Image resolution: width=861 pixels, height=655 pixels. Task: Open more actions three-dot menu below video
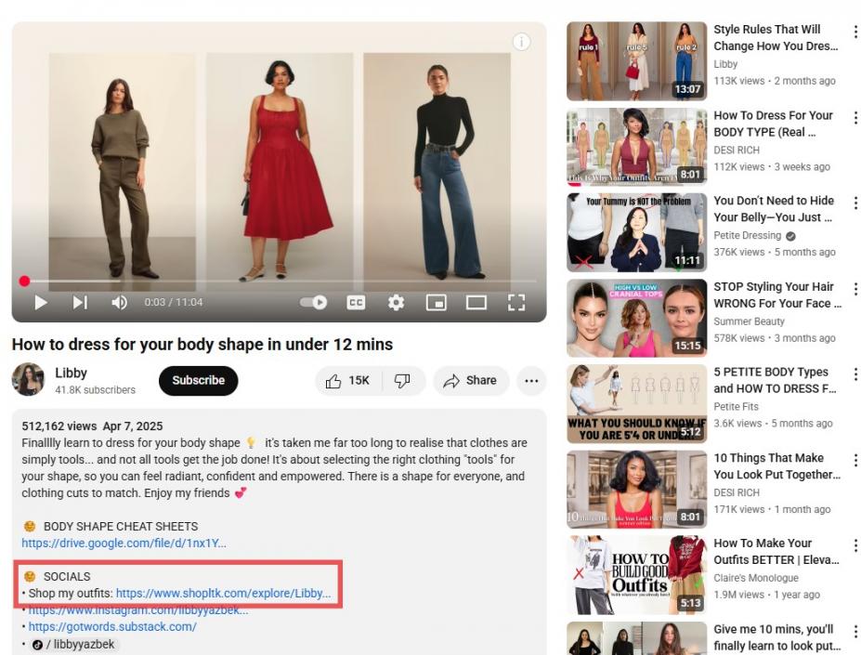(x=531, y=381)
